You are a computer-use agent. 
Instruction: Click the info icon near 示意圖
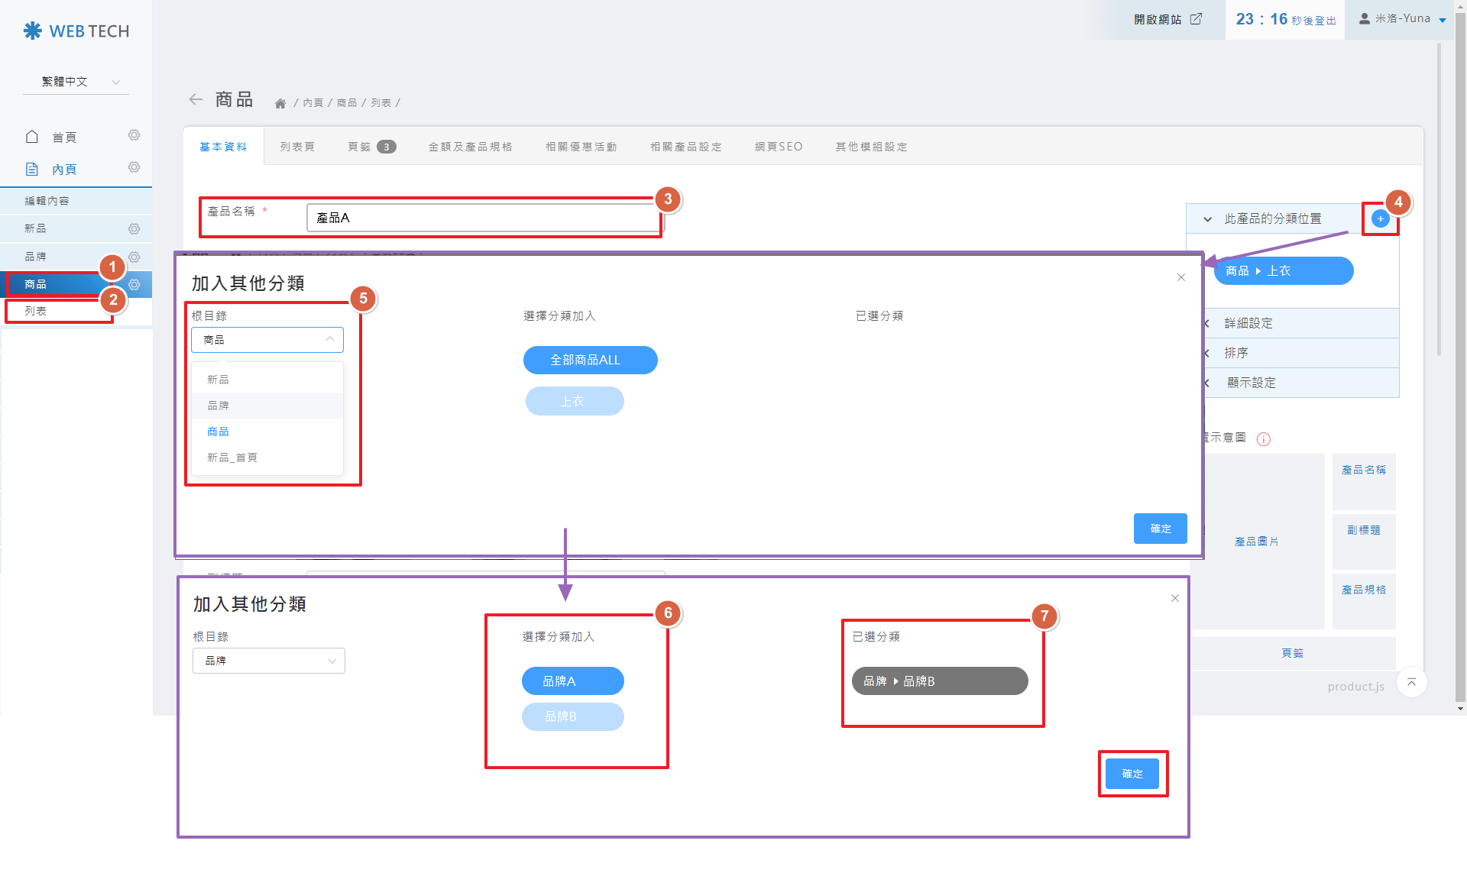1264,439
